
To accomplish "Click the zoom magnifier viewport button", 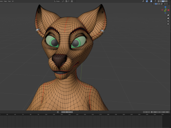I will [x=168, y=15].
